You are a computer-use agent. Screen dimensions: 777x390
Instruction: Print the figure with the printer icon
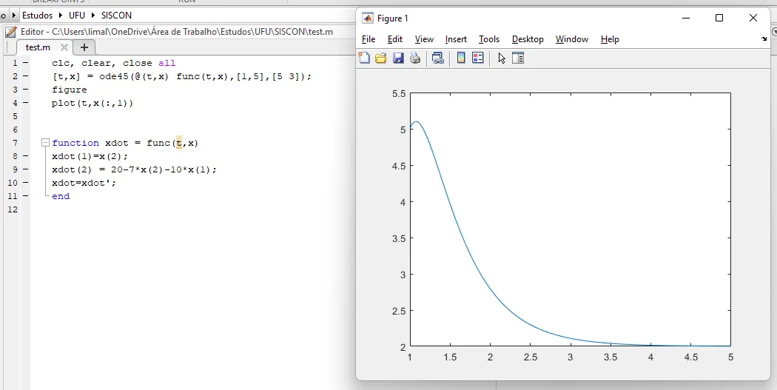[x=415, y=58]
